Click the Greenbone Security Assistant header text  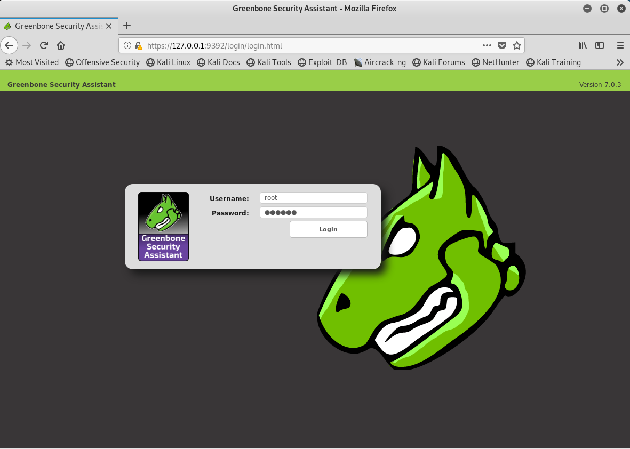(61, 84)
